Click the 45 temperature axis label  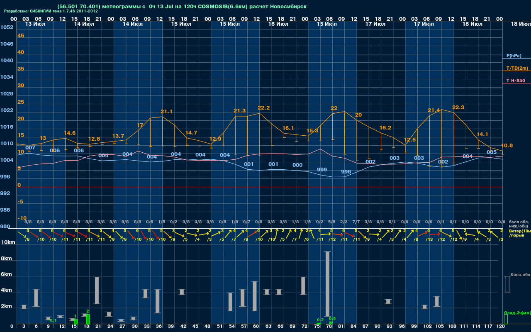pyautogui.click(x=21, y=36)
